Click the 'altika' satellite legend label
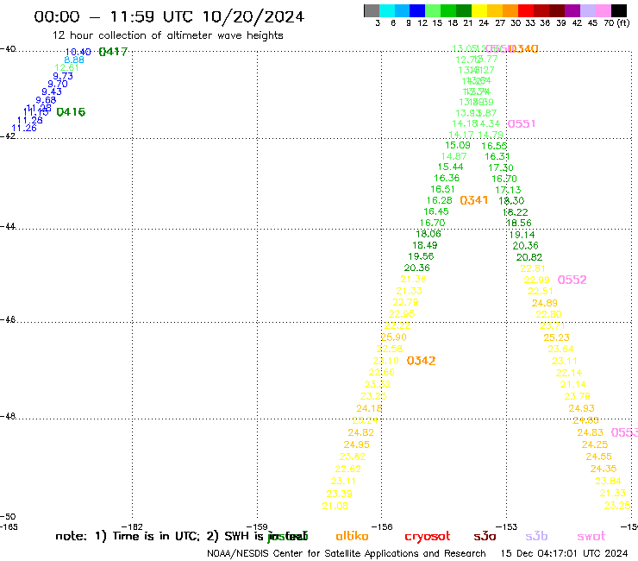The image size is (638, 561). click(352, 536)
